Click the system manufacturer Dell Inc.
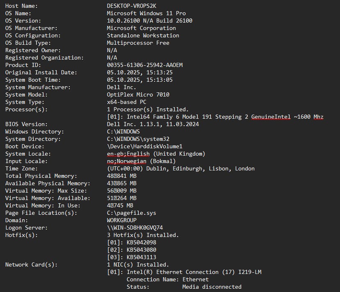Image resolution: width=340 pixels, height=292 pixels. [121, 87]
